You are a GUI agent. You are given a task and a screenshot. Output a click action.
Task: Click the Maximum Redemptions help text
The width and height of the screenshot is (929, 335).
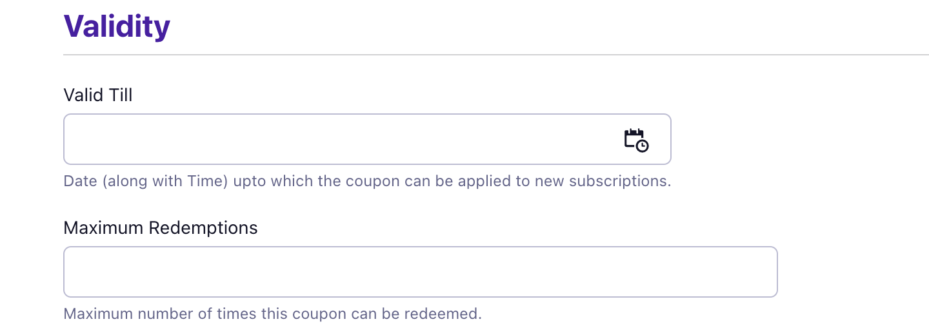coord(272,314)
